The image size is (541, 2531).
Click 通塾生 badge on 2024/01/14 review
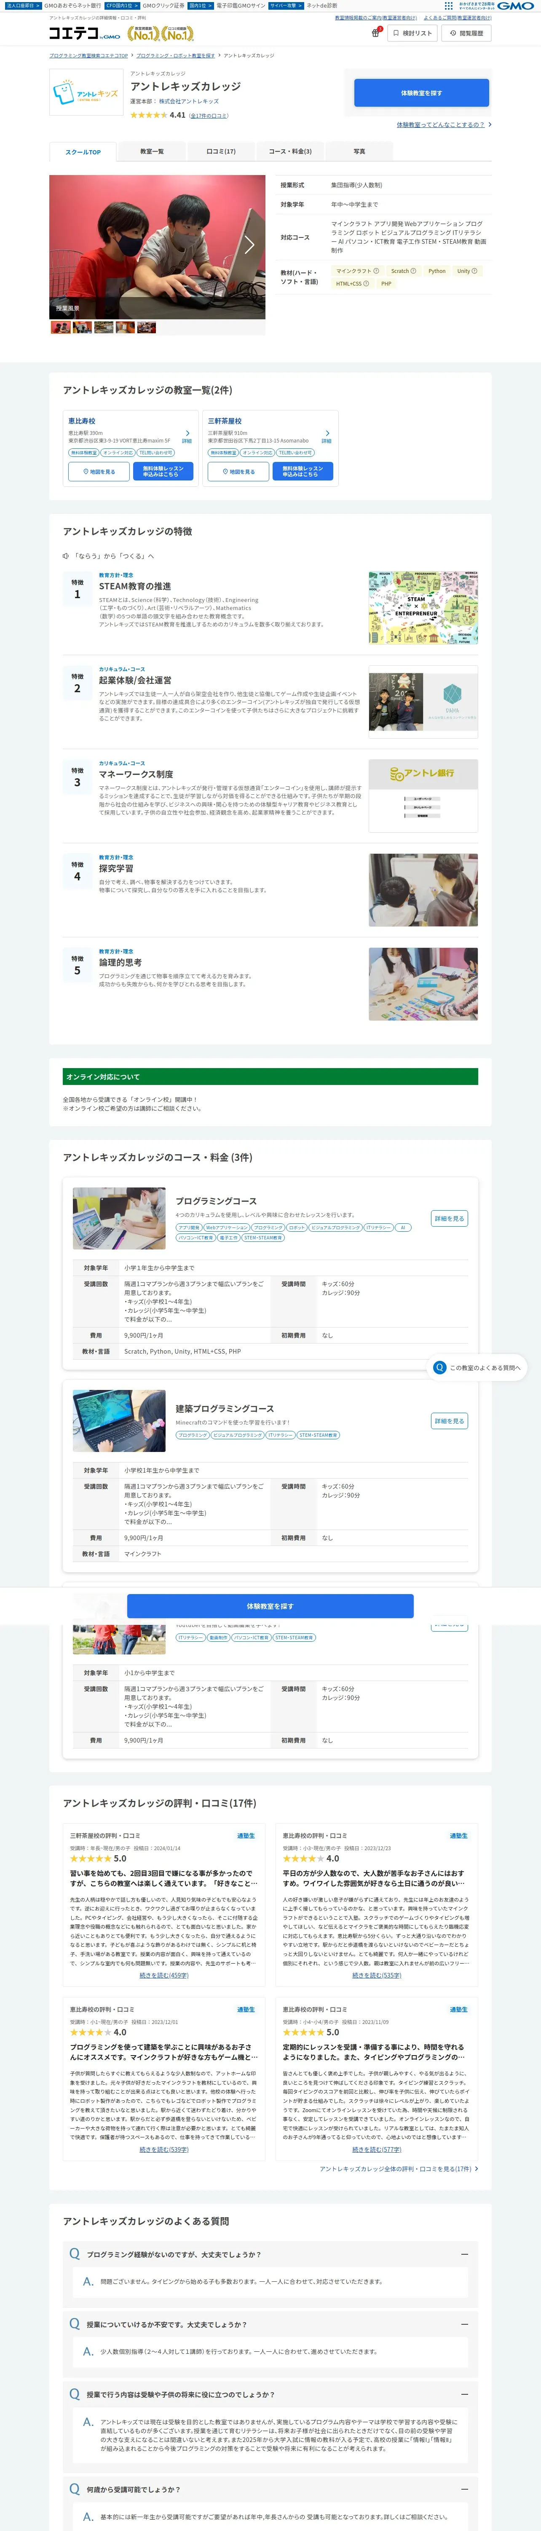[246, 1835]
